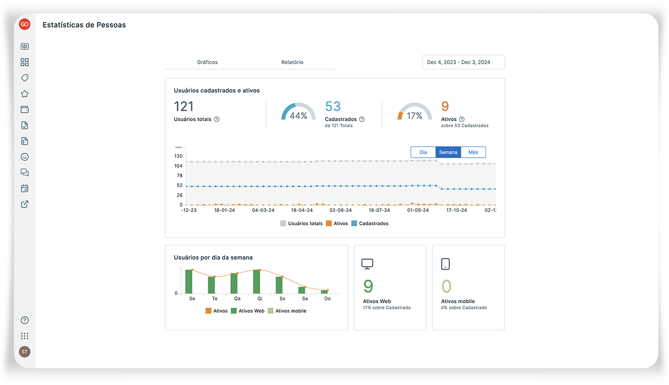
Task: Click the Sa weekday bar
Action: click(x=302, y=290)
